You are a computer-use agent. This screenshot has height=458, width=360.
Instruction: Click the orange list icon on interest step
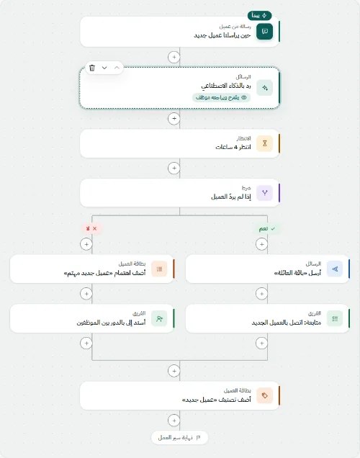[159, 269]
